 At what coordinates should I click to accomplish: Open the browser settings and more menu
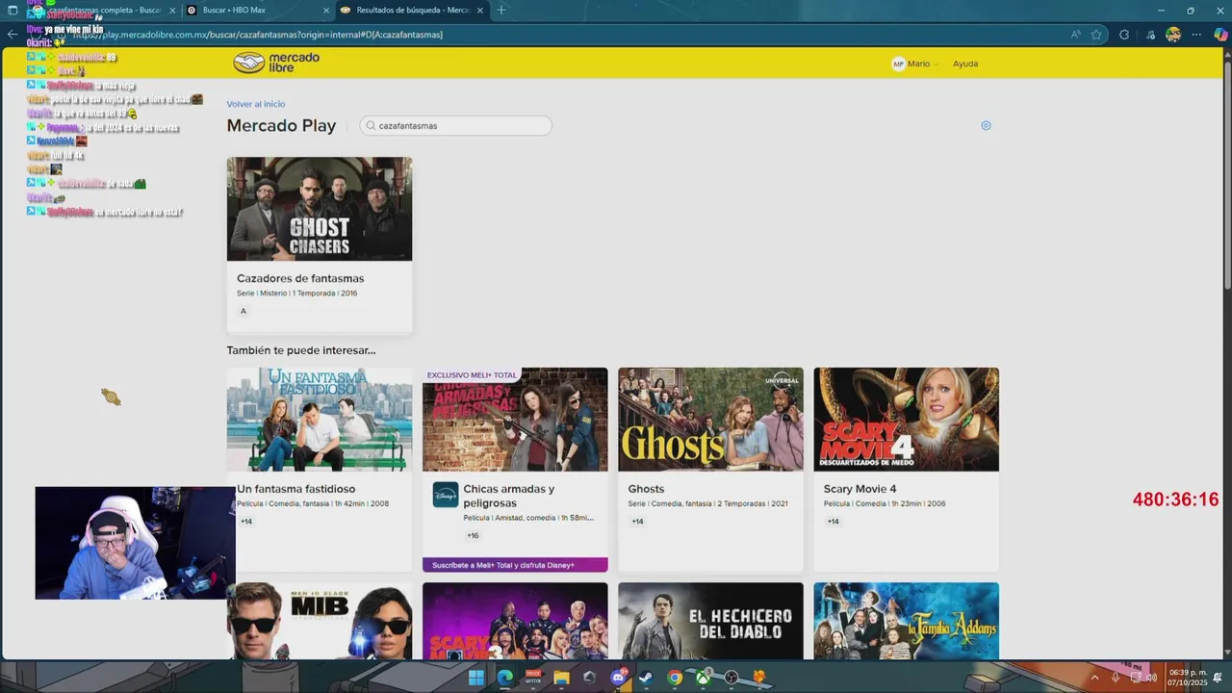tap(1196, 34)
